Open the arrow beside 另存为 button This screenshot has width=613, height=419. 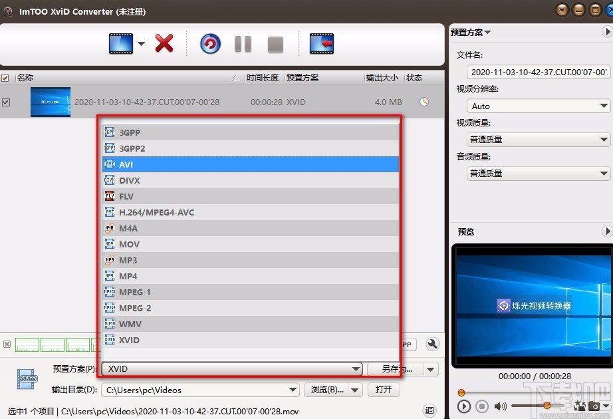click(x=430, y=369)
